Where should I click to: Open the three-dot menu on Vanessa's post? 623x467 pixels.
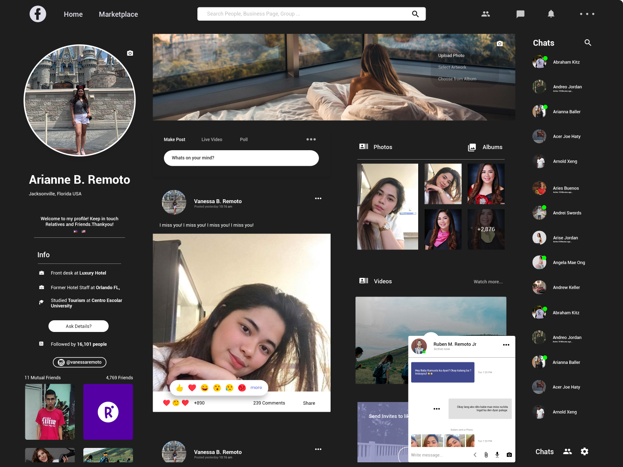point(318,198)
